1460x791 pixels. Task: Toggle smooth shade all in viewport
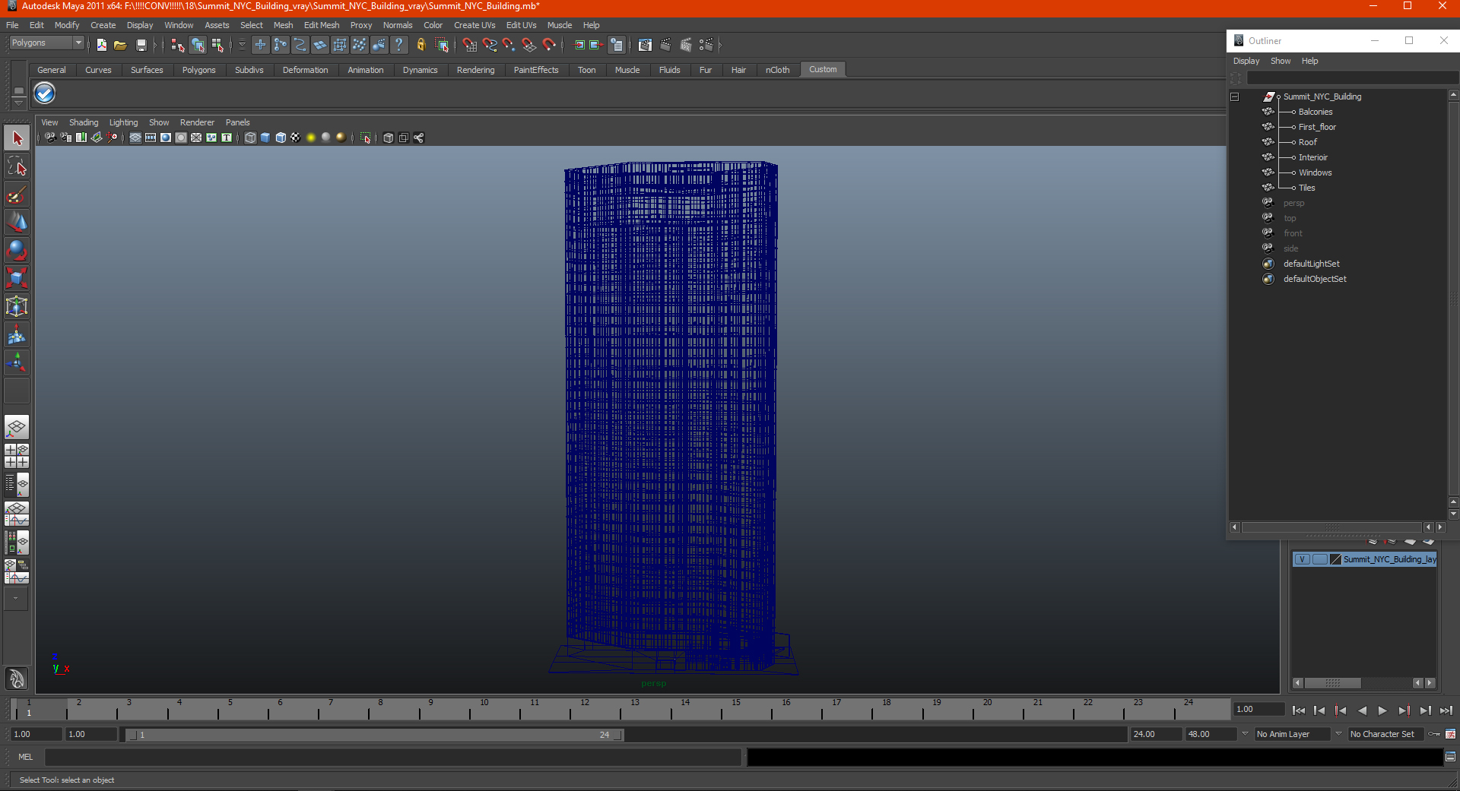[265, 138]
